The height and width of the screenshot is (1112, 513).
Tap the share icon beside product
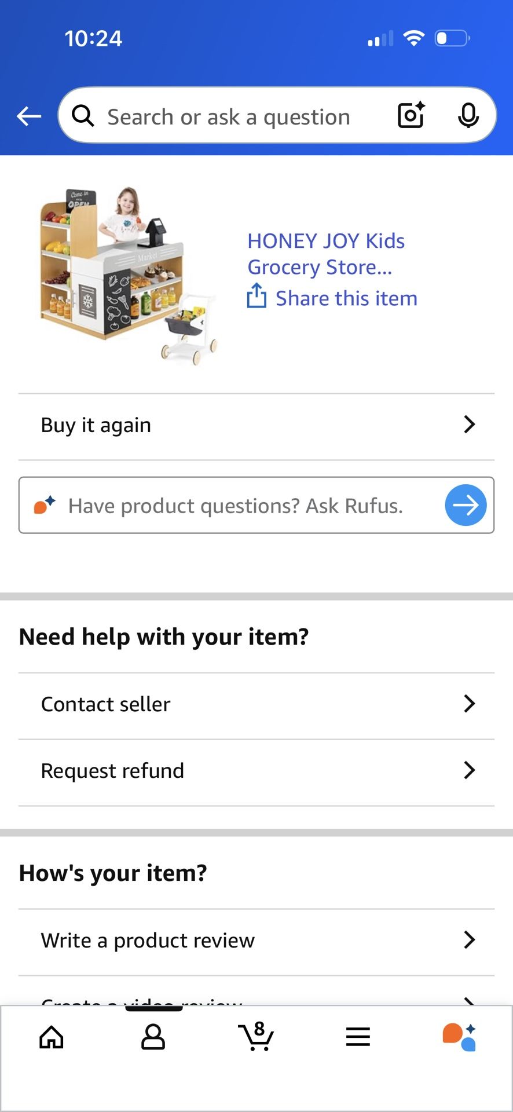[x=256, y=296]
